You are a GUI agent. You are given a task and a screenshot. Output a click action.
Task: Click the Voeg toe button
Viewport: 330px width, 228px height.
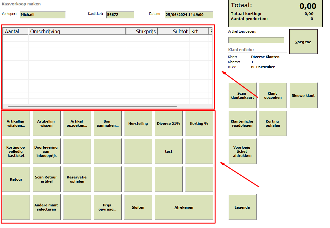pyautogui.click(x=303, y=42)
